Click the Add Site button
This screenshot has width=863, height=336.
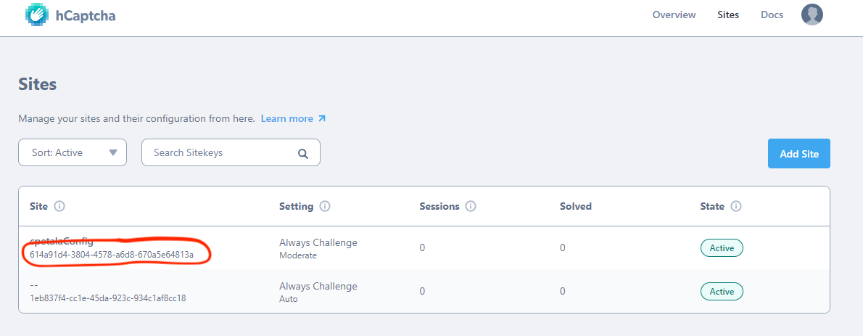[798, 154]
